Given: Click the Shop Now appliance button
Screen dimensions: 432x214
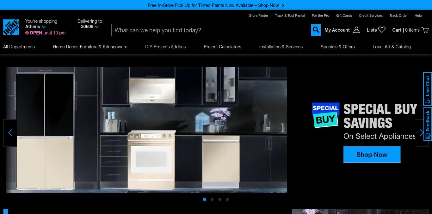Looking at the screenshot, I should pyautogui.click(x=372, y=155).
